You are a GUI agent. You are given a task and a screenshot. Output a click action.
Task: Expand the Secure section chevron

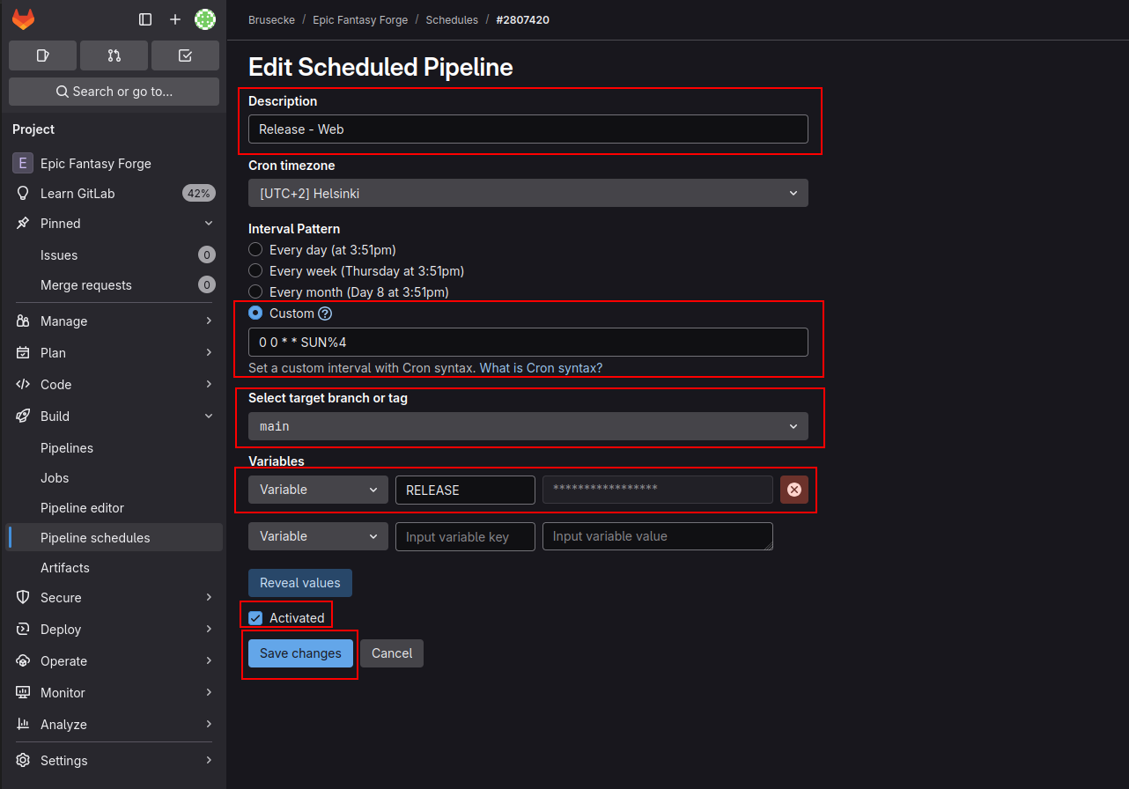coord(209,598)
